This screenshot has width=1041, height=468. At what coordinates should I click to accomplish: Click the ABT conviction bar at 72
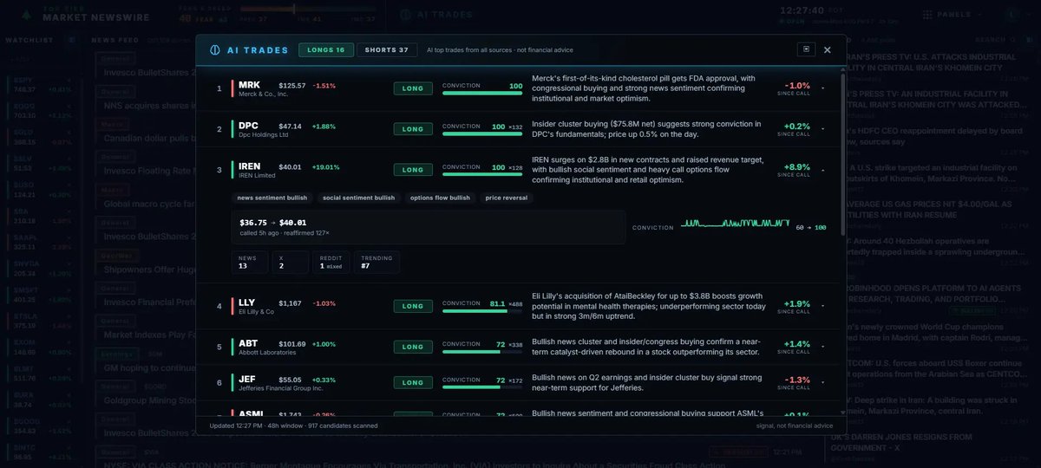coord(482,353)
